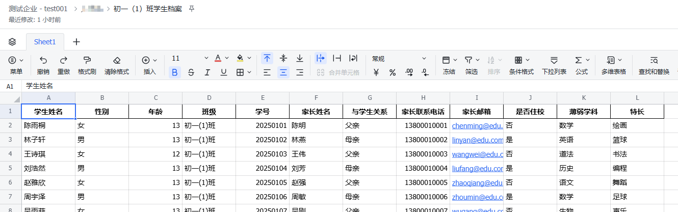Increase decimal places
Viewport: 678px width, 212px height.
409,72
